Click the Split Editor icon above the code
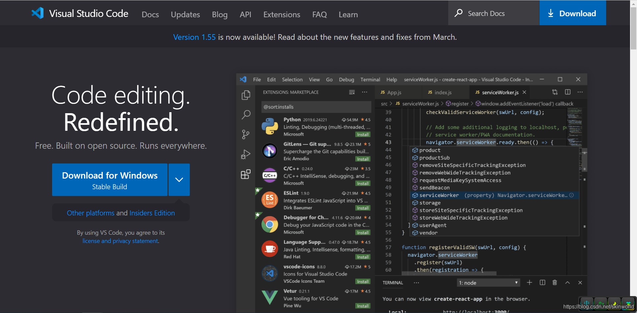Screen dimensions: 637x313 pyautogui.click(x=568, y=92)
